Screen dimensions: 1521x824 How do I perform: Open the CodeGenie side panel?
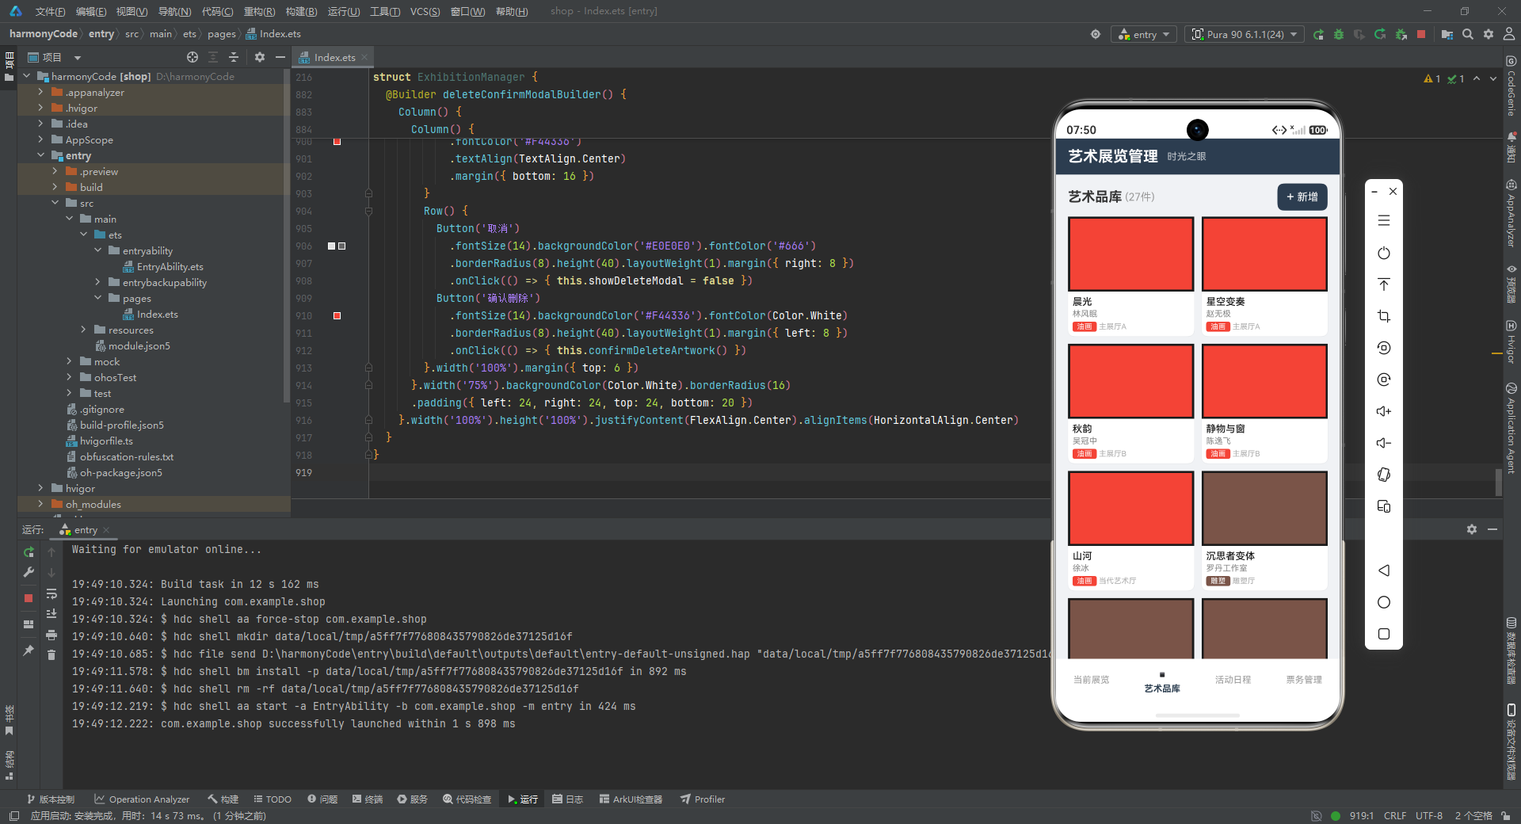tap(1511, 86)
